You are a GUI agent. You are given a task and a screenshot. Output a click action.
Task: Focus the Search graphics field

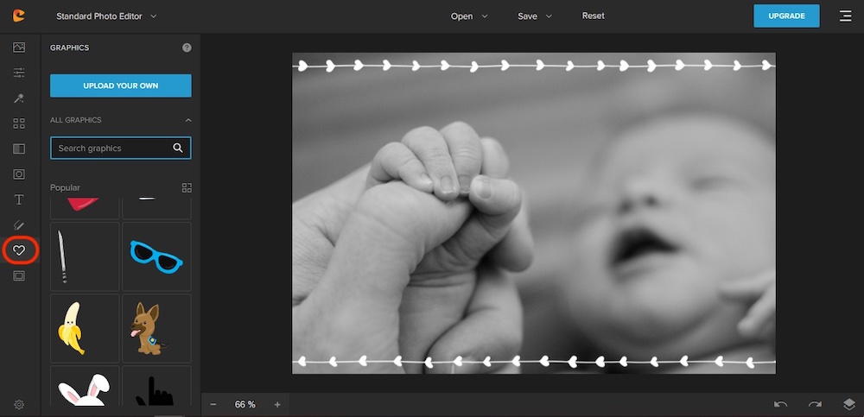click(x=121, y=148)
